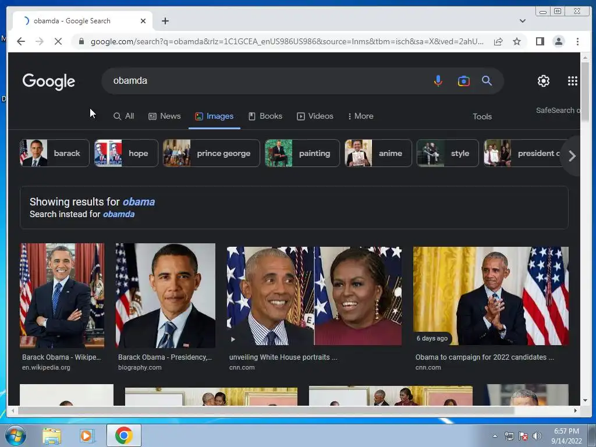Select the president suggestion chip
The width and height of the screenshot is (596, 447).
point(523,153)
